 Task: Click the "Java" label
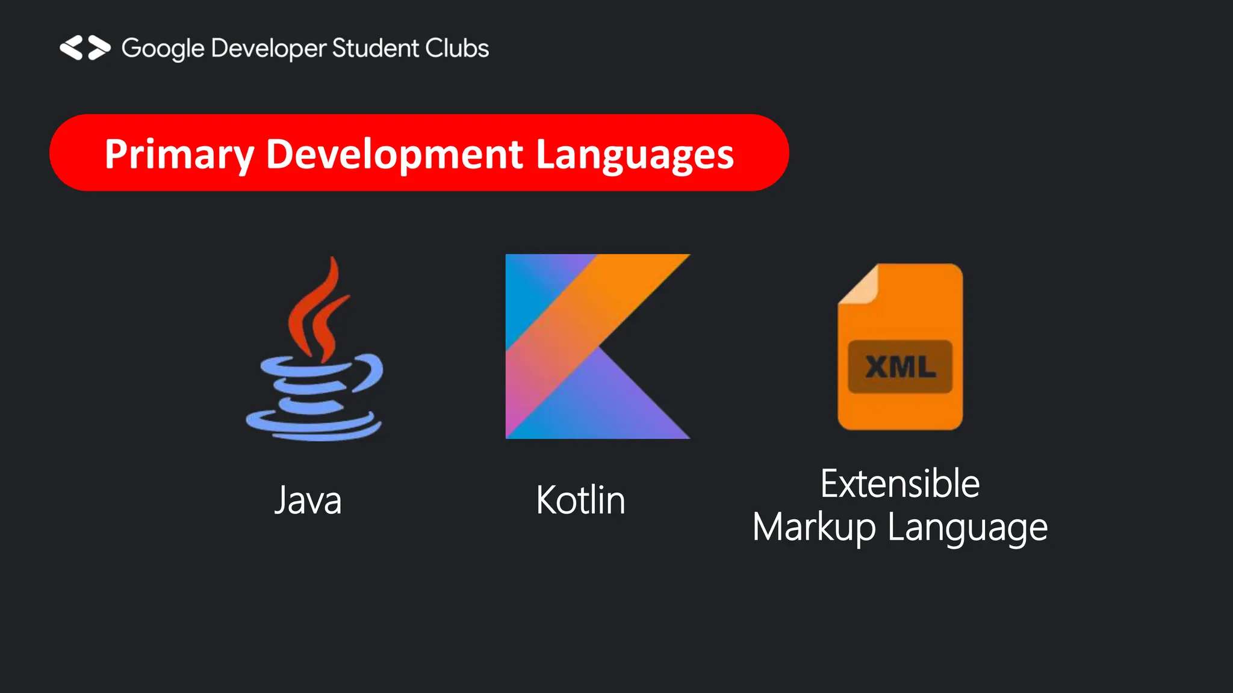pos(308,500)
